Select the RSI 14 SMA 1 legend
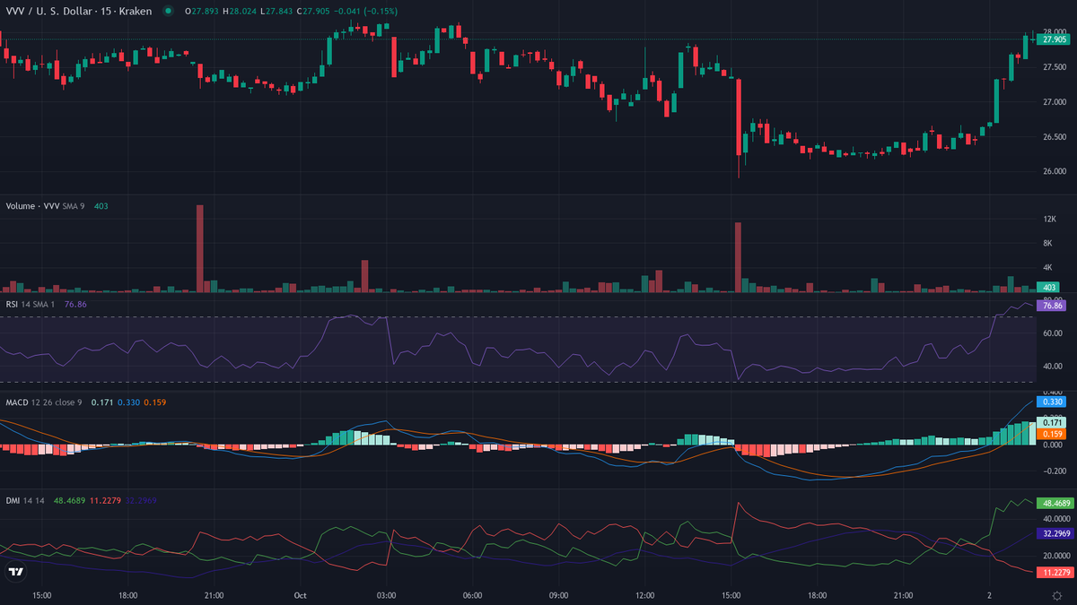Viewport: 1077px width, 605px height. (x=31, y=305)
